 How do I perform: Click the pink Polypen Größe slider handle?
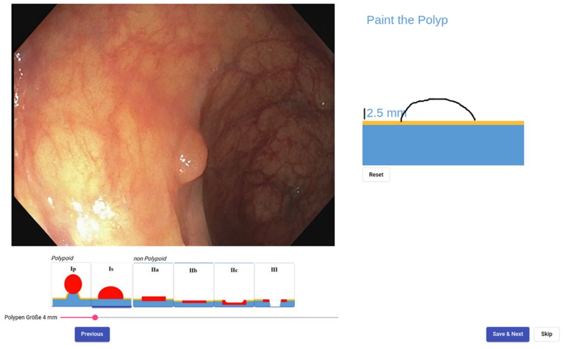95,317
